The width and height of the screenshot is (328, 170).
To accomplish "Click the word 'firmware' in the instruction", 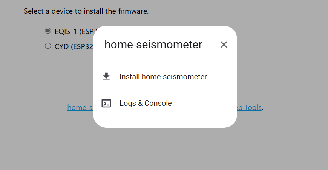I will pyautogui.click(x=132, y=11).
